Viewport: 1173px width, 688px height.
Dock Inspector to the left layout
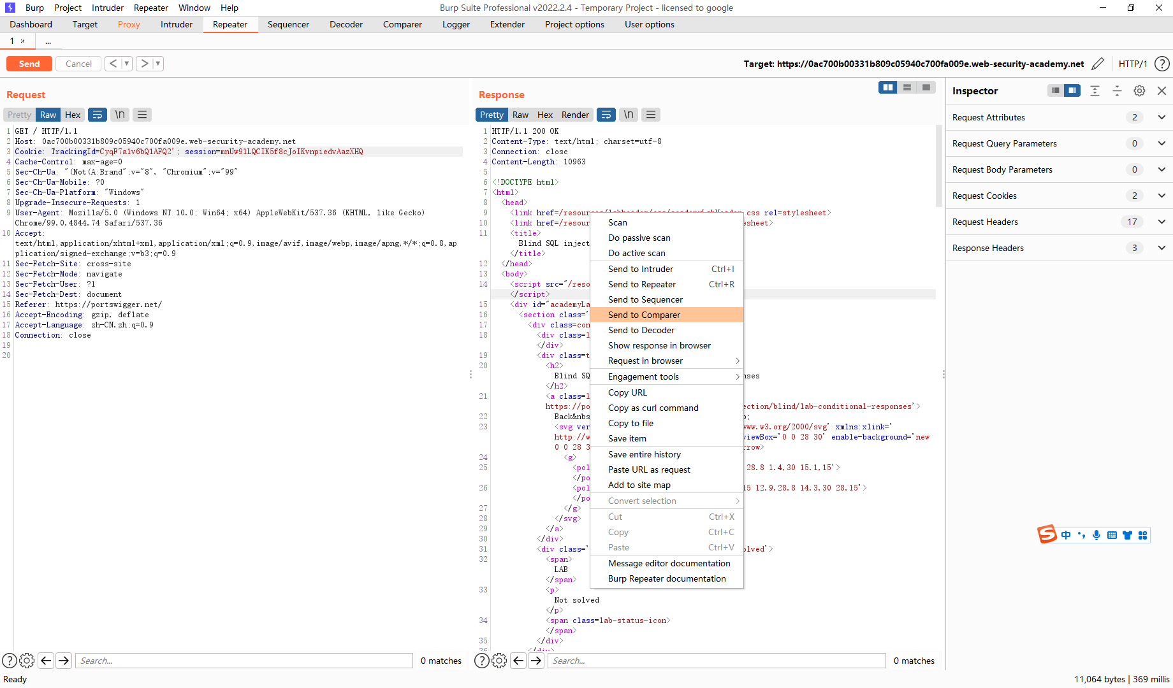tap(1056, 90)
